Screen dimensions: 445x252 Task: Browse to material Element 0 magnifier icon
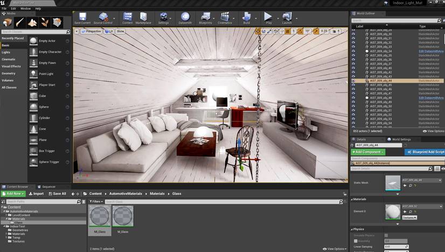click(x=411, y=212)
